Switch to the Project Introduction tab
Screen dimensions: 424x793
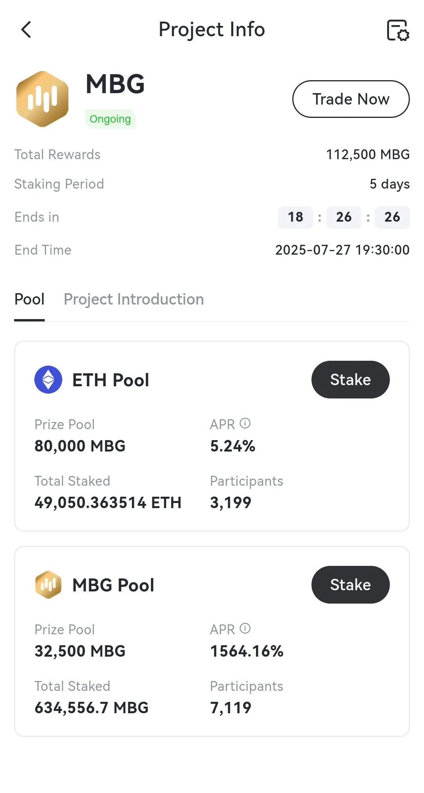tap(134, 299)
